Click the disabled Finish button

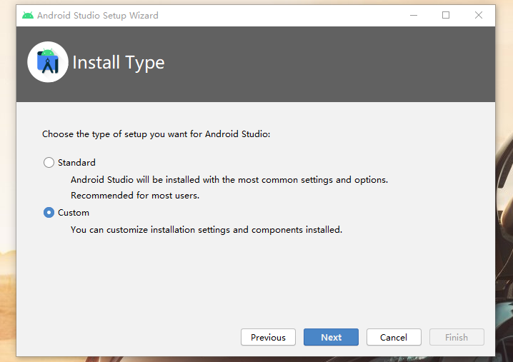pyautogui.click(x=457, y=337)
